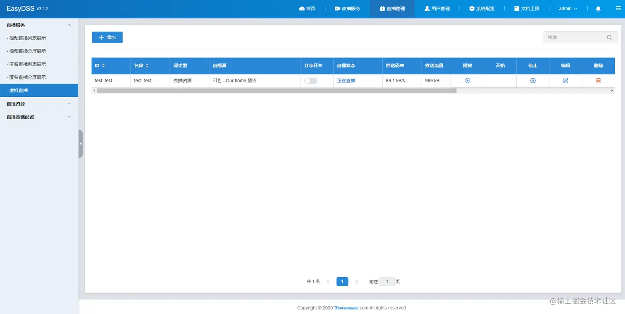
Task: Click the scrollbar right arrow
Action: tap(612, 90)
